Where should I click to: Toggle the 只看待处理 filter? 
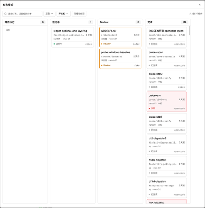(x=79, y=14)
